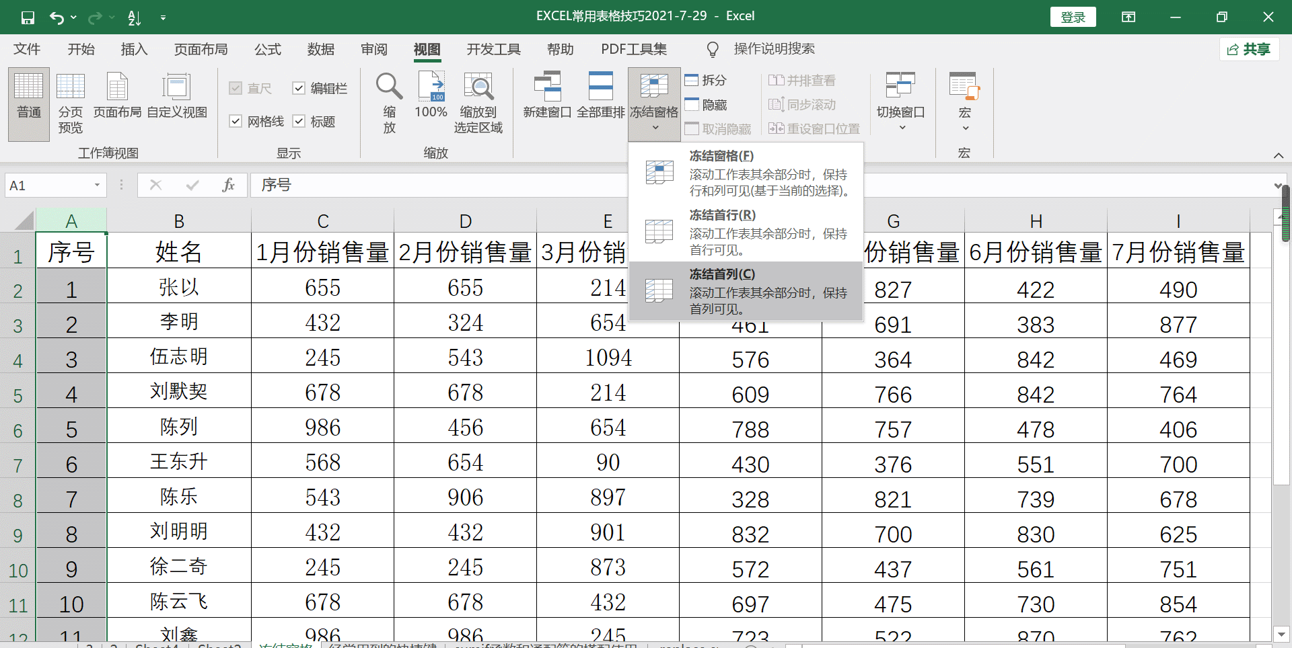Image resolution: width=1292 pixels, height=648 pixels.
Task: Click the ribbon display options icon
Action: point(1128,17)
